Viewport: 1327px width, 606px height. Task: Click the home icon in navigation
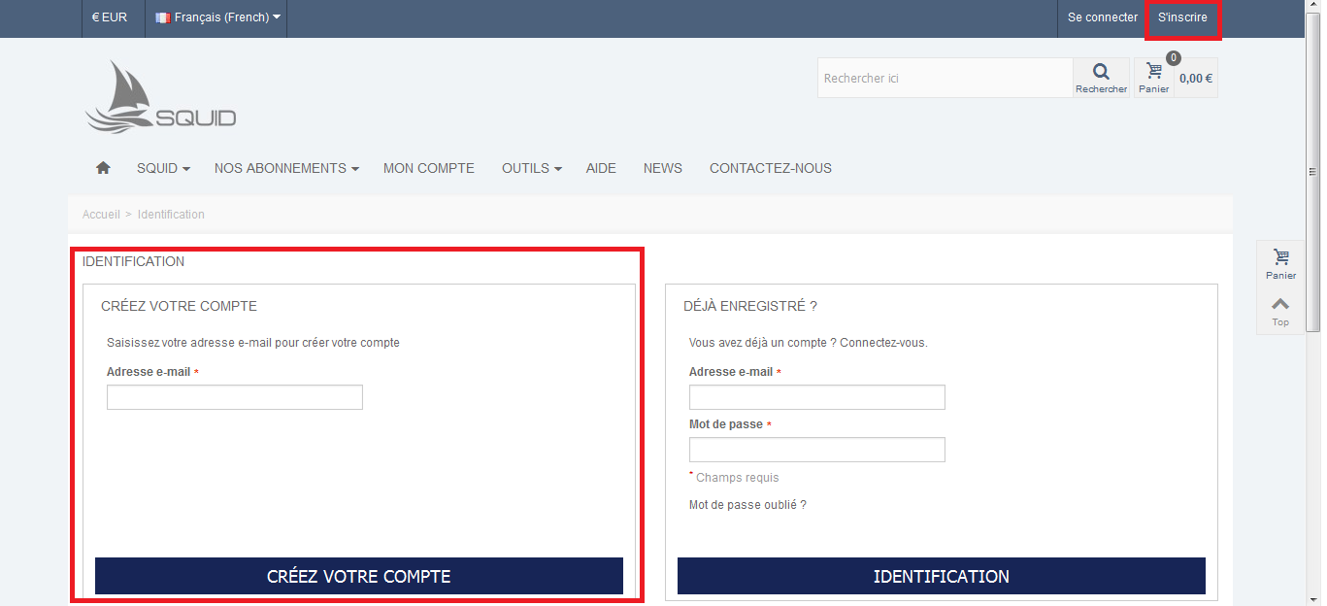point(103,168)
